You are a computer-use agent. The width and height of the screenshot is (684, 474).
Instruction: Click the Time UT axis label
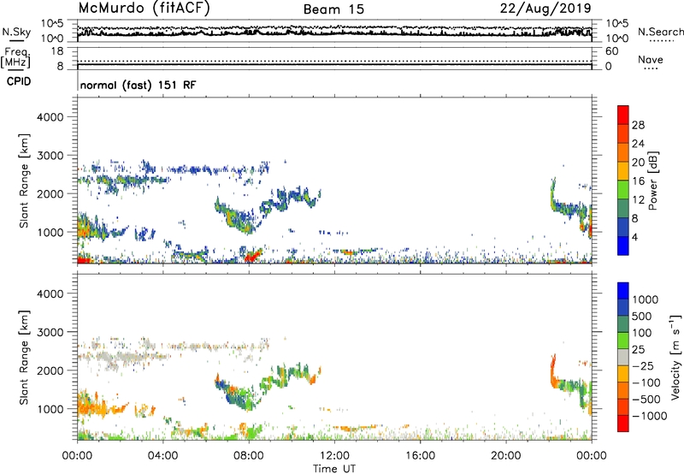[334, 469]
